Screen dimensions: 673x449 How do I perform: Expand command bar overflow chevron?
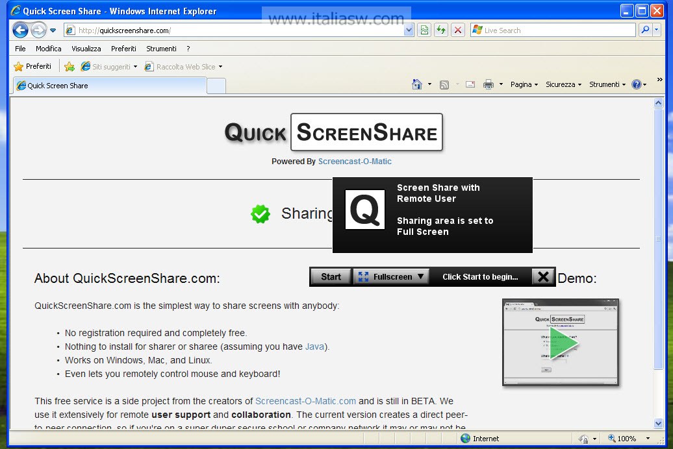pyautogui.click(x=660, y=80)
